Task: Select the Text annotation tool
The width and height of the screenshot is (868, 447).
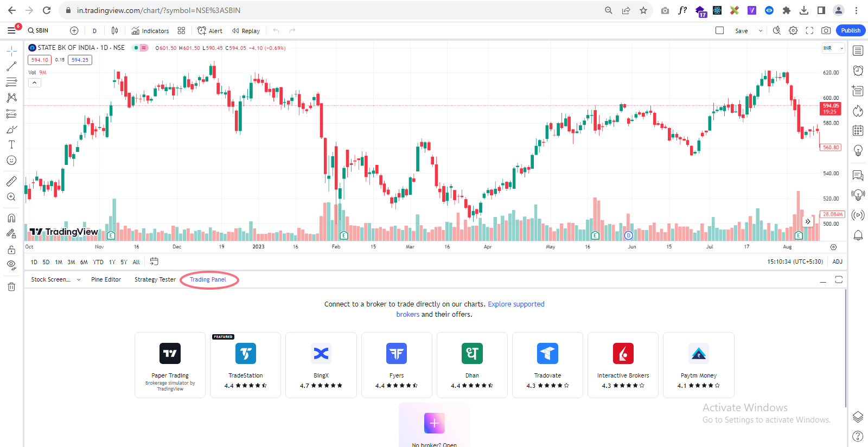Action: pos(11,144)
